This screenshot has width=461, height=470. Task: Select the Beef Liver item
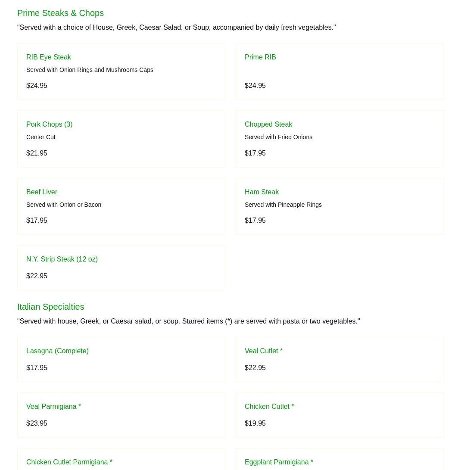click(x=42, y=192)
